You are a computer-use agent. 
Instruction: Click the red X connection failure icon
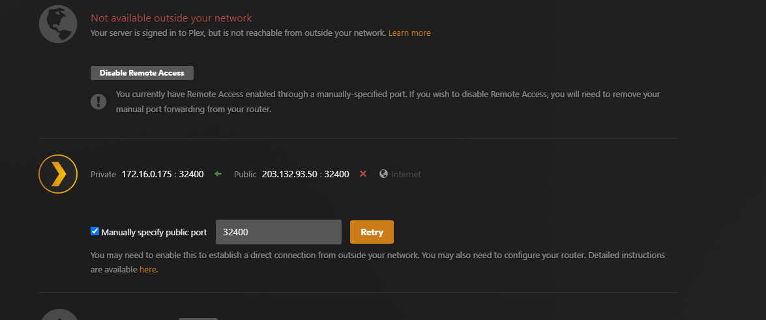(363, 174)
